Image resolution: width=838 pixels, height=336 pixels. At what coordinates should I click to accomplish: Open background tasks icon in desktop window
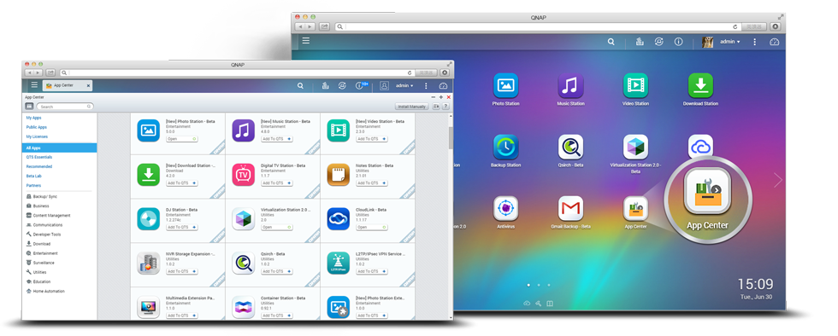639,41
